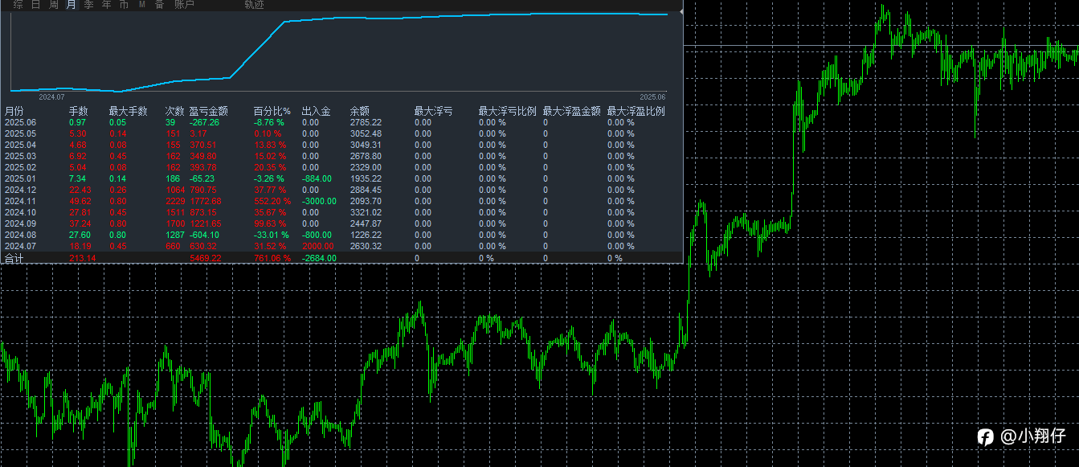Image resolution: width=1079 pixels, height=467 pixels.
Task: Select the 2024.11 month row
Action: coord(341,201)
